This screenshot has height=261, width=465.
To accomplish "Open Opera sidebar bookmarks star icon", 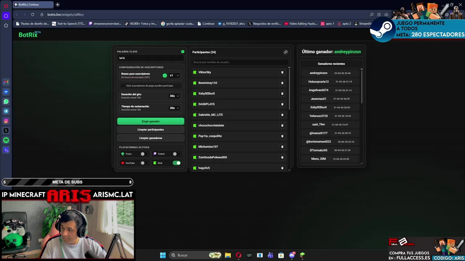I will 6,25.
